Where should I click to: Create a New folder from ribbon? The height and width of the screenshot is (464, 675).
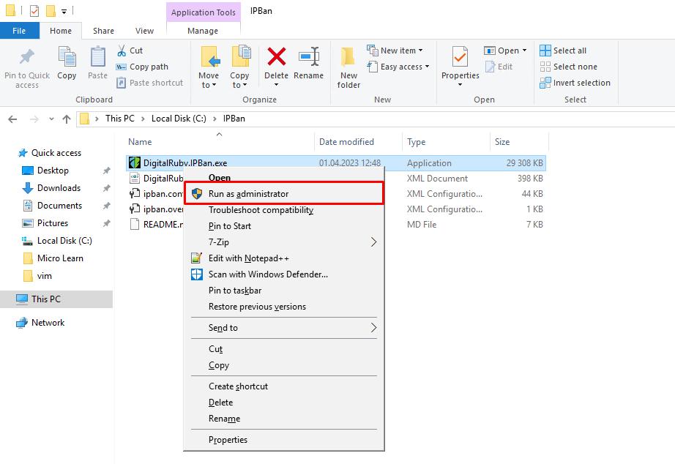click(348, 67)
